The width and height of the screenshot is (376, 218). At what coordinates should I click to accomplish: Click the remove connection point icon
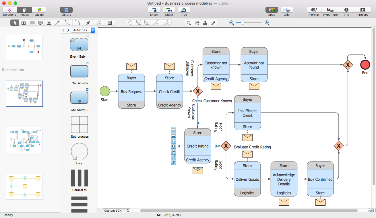pyautogui.click(x=166, y=23)
